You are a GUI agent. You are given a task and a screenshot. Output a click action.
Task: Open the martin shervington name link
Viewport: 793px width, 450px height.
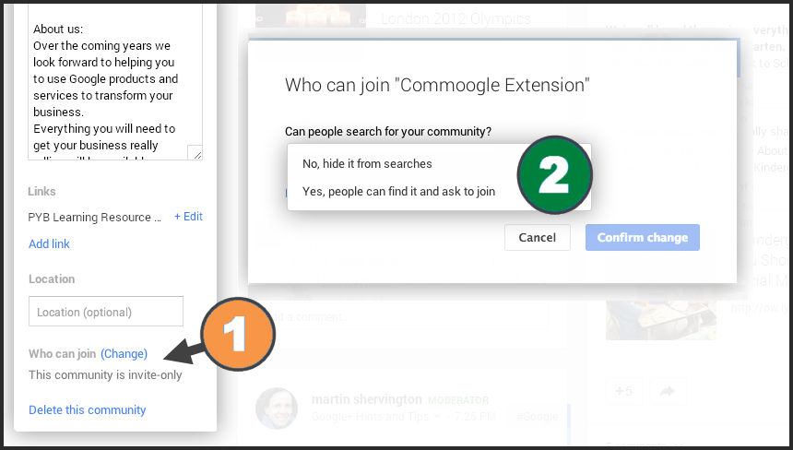pyautogui.click(x=366, y=399)
